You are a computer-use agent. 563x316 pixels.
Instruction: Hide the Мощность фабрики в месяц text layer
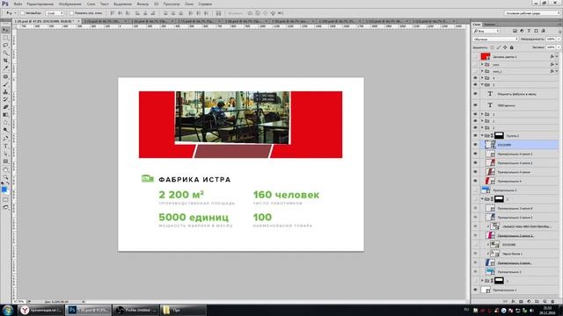click(475, 94)
